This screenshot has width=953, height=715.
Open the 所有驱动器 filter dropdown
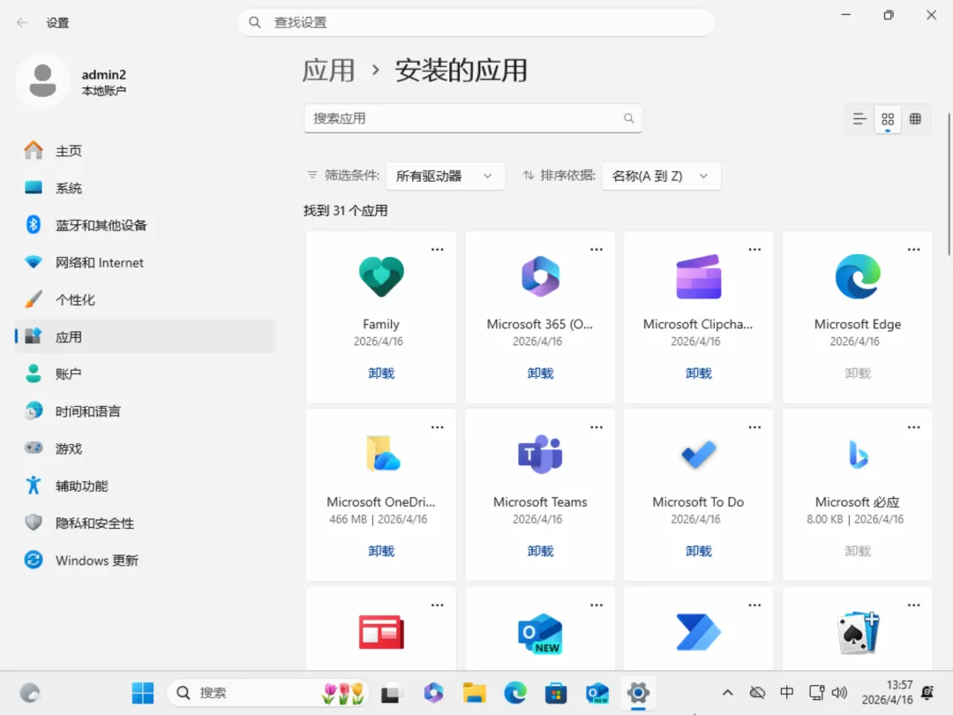point(445,177)
